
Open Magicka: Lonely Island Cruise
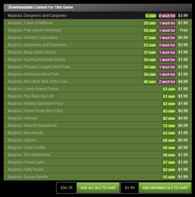[98, 89]
